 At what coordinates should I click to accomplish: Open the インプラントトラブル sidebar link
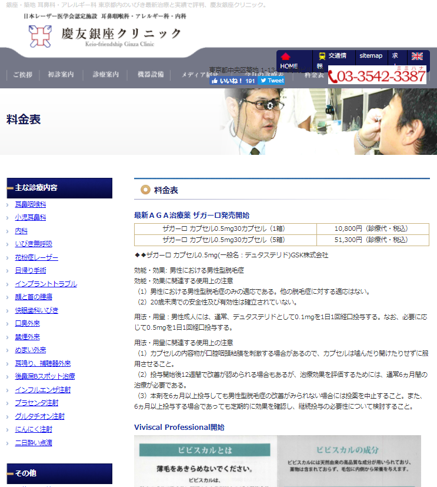pos(46,284)
